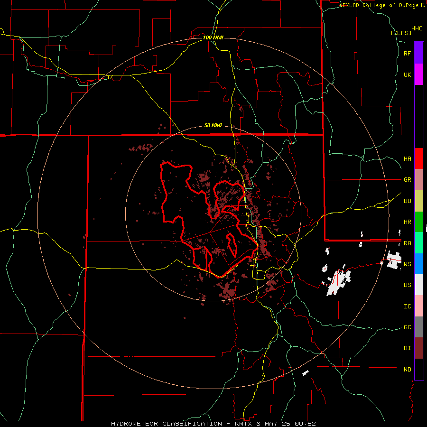Click the [CLAS] units label

pyautogui.click(x=401, y=33)
